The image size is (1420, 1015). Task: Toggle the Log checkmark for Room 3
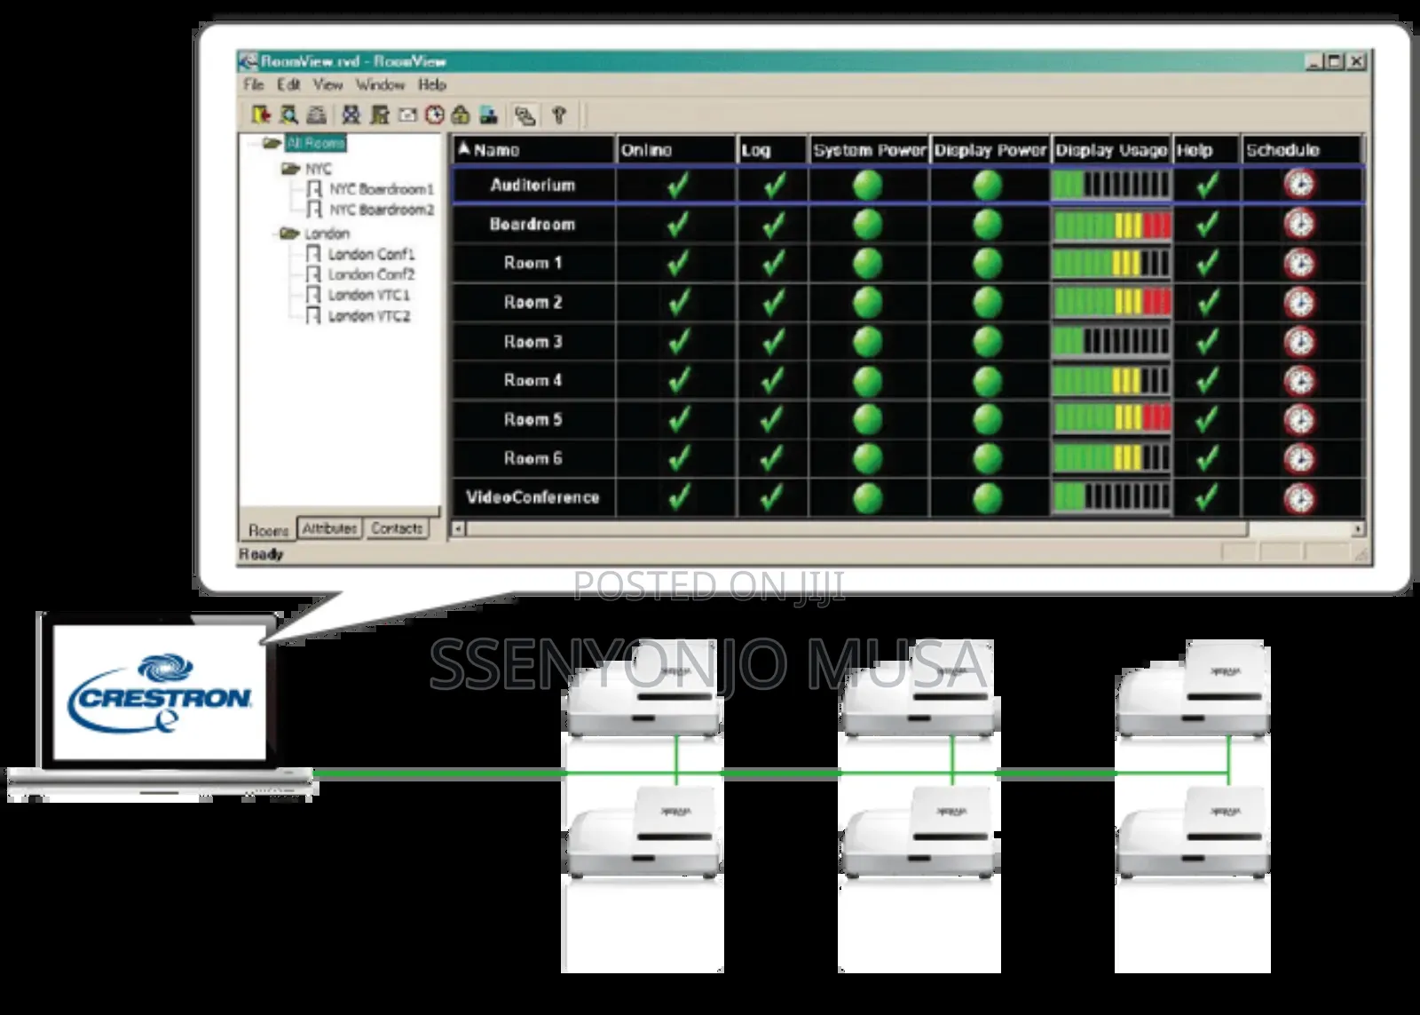[774, 341]
